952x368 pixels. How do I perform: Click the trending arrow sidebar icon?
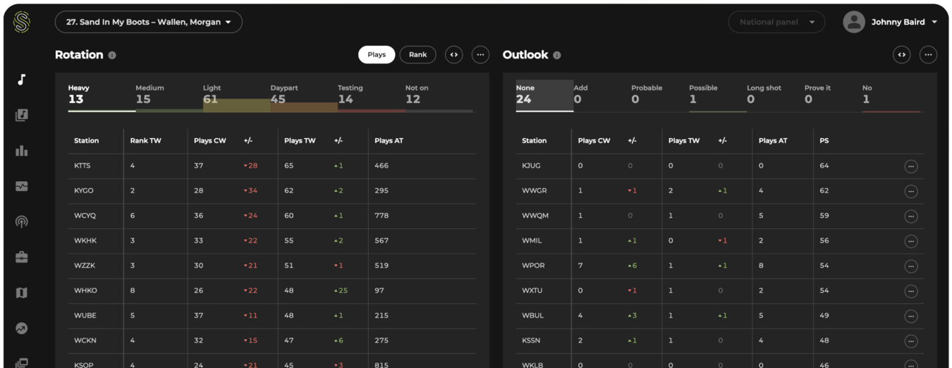tap(22, 329)
